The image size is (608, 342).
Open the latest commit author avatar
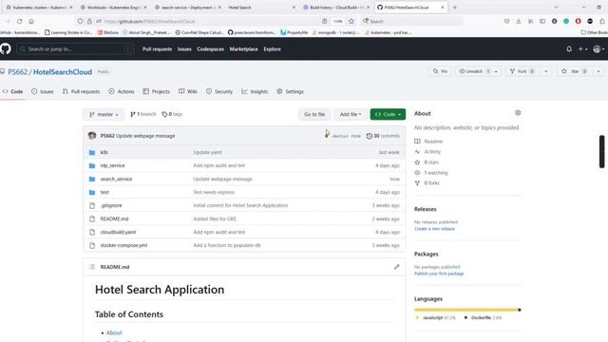tap(92, 136)
